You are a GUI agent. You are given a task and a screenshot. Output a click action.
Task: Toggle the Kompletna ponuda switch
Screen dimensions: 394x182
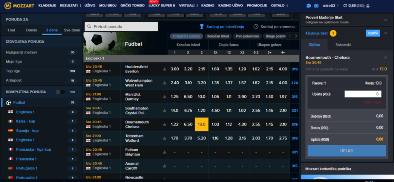pyautogui.click(x=60, y=92)
